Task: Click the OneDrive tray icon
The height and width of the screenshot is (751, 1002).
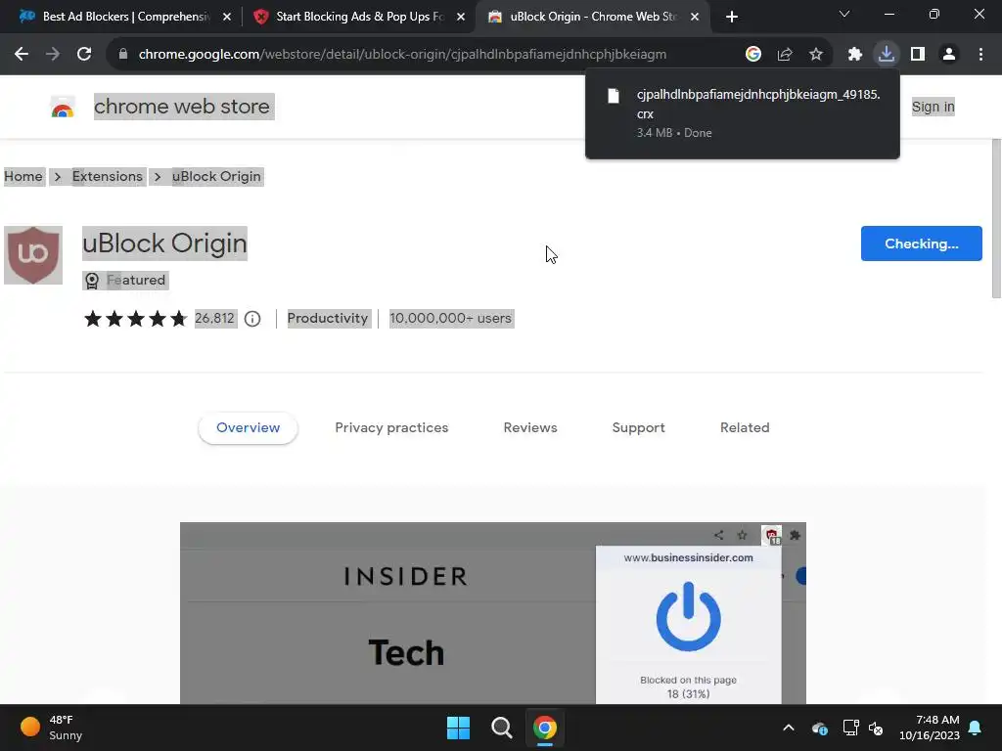Action: (820, 728)
